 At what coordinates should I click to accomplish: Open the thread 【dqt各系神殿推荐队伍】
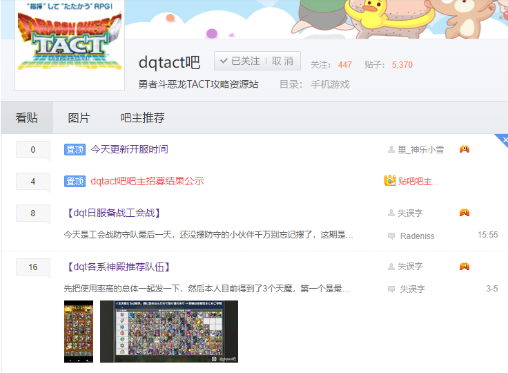[x=119, y=267]
